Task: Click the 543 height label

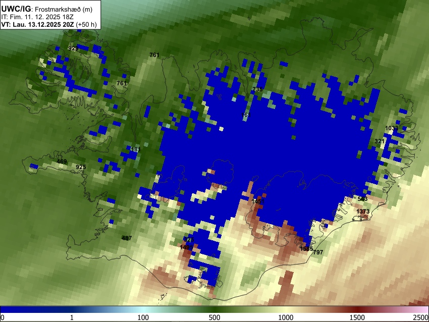Action: click(362, 199)
